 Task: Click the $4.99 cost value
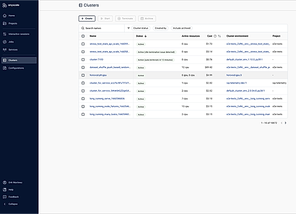point(209,75)
